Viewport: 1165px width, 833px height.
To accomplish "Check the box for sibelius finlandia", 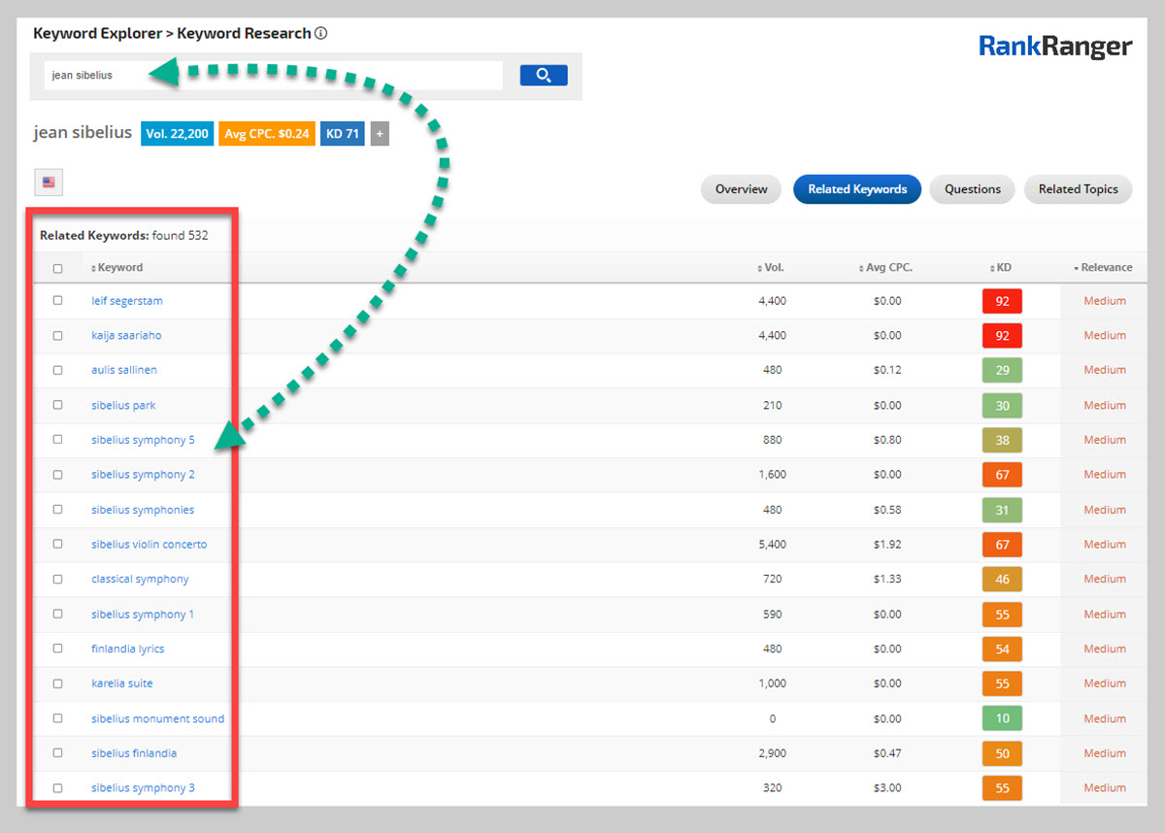I will 57,752.
